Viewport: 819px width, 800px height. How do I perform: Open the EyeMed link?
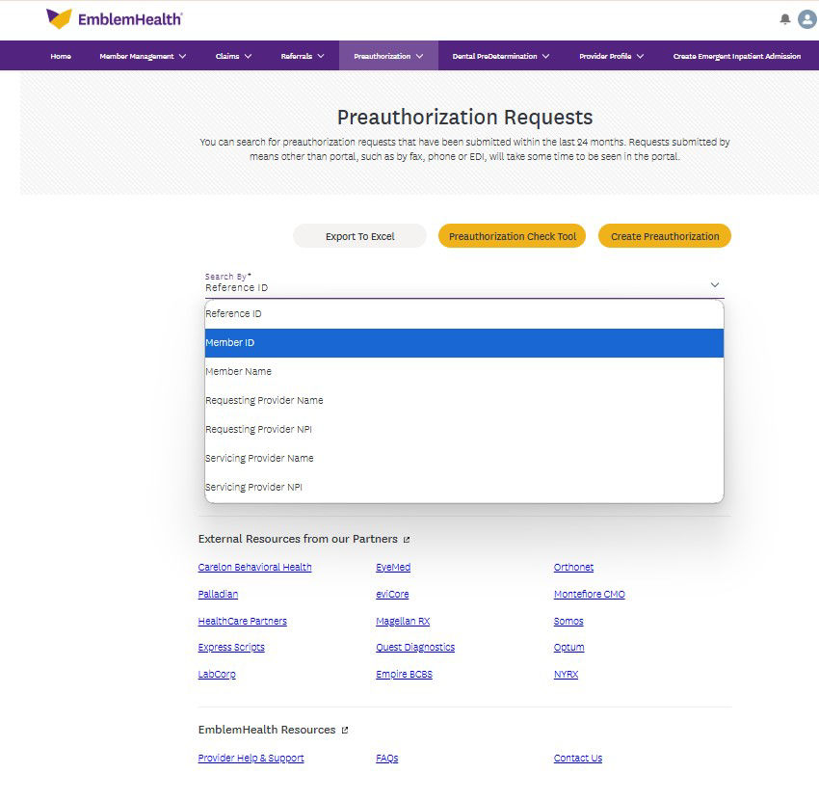pos(393,567)
